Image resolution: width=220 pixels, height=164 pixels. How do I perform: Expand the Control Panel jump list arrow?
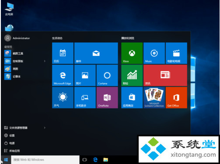pos(45,61)
